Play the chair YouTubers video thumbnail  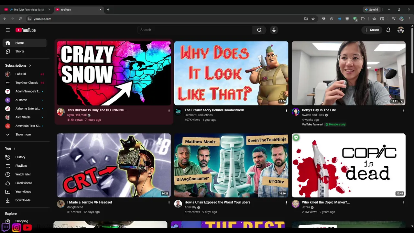pos(231,165)
